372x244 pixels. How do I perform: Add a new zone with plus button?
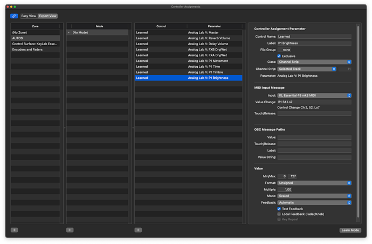pos(14,230)
